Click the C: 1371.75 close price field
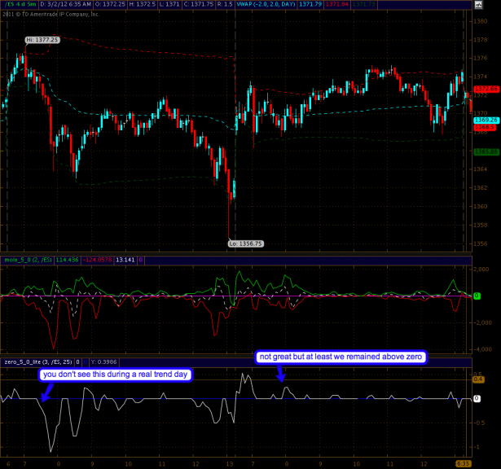Viewport: 501px width, 469px height. tap(198, 4)
